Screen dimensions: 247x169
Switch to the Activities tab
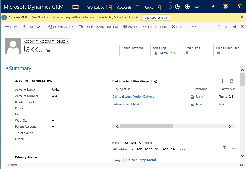click(133, 143)
